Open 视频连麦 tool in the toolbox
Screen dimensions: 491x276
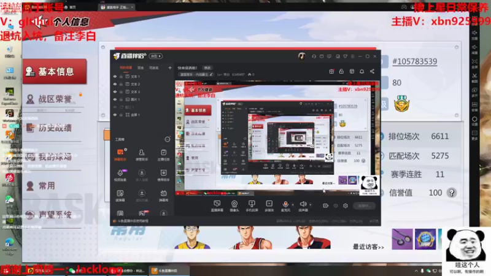120,175
